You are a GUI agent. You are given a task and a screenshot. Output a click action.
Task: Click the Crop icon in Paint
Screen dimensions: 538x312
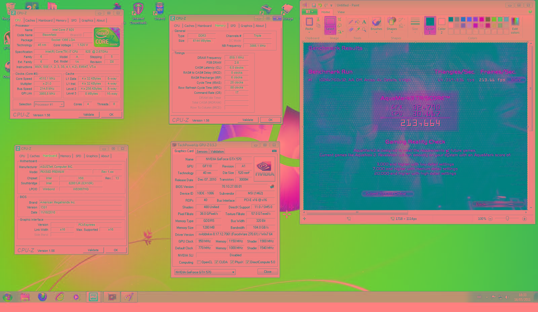pyautogui.click(x=340, y=19)
